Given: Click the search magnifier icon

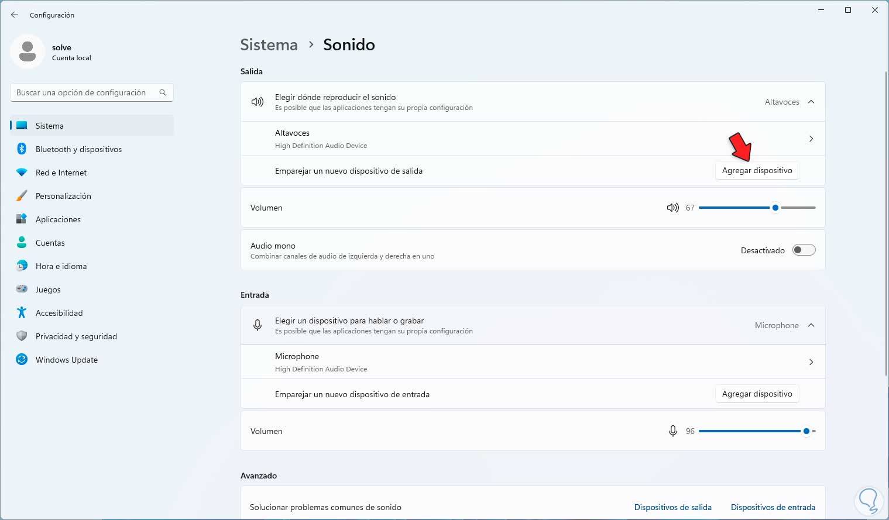Looking at the screenshot, I should (x=163, y=92).
